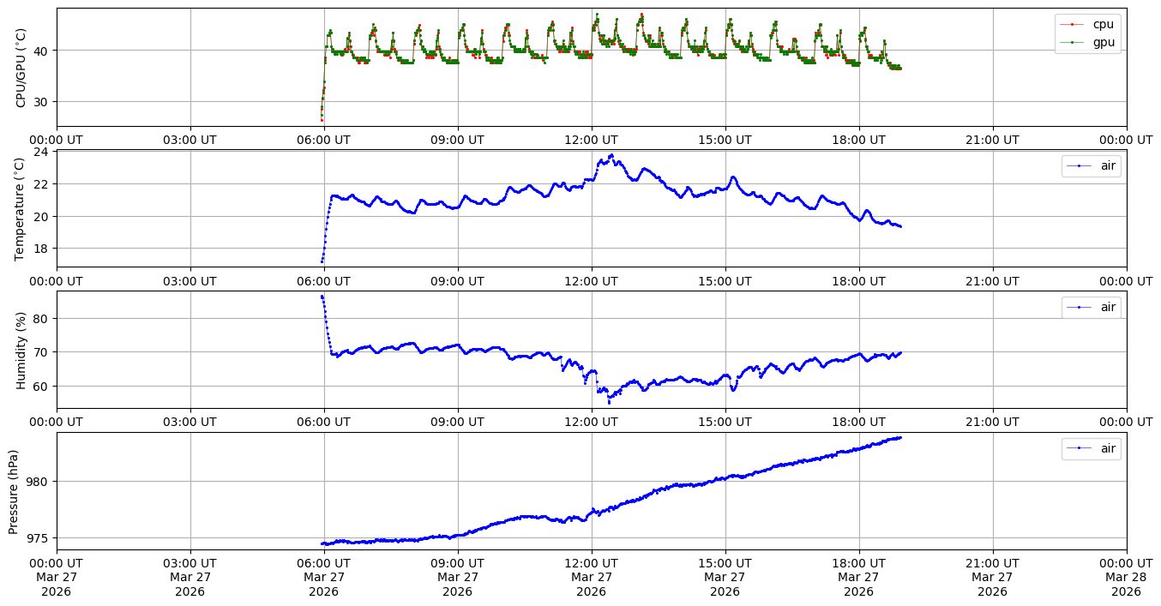Click the air temperature peak above 23 °C
Image resolution: width=1161 pixels, height=606 pixels.
tap(611, 155)
